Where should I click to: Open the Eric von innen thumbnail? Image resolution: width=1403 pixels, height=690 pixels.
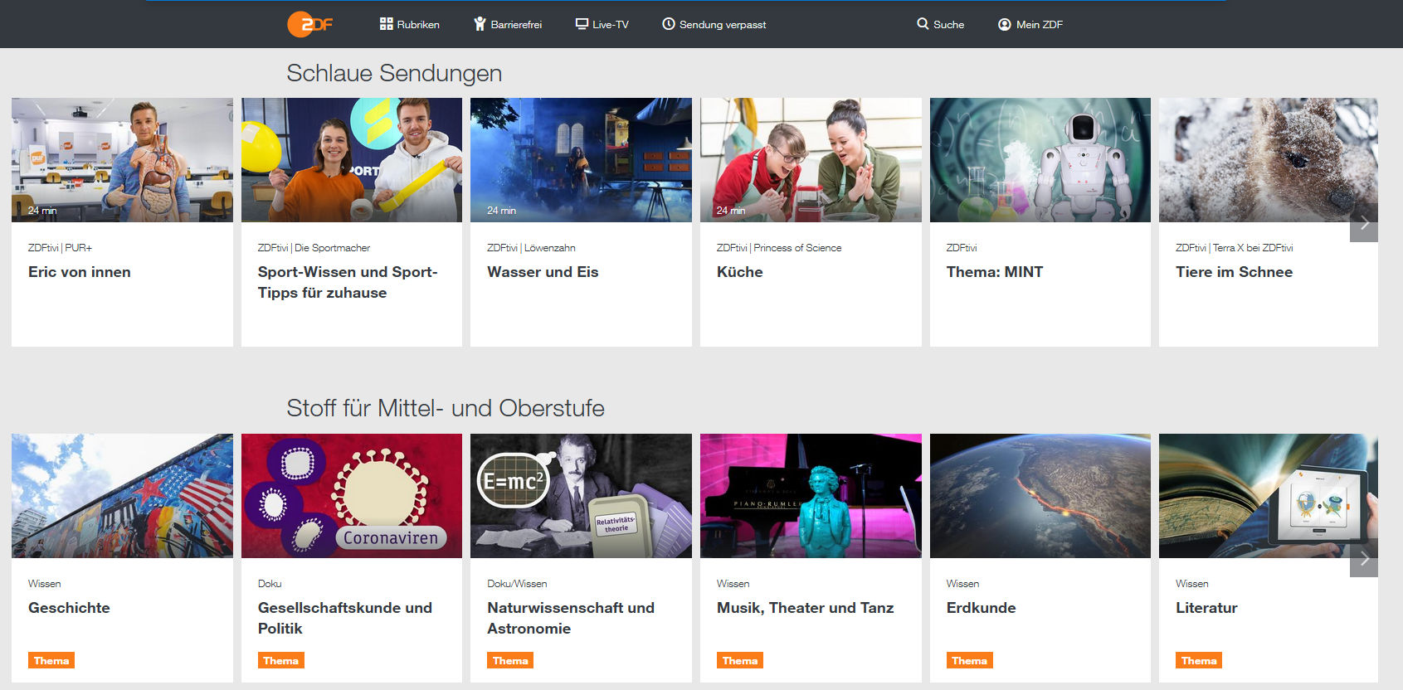coord(122,160)
